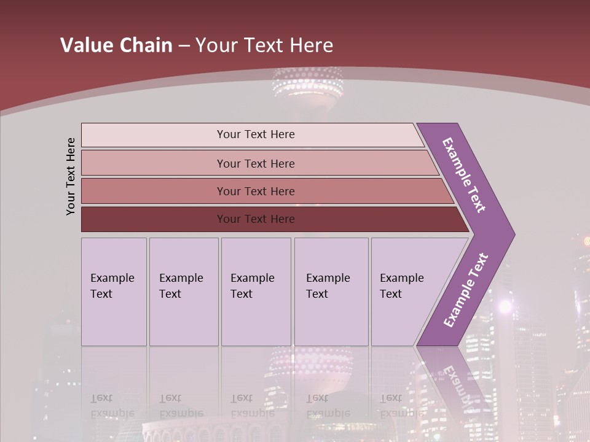Image resolution: width=590 pixels, height=442 pixels.
Task: Select the "Your Text Here" part of the title
Action: (264, 45)
